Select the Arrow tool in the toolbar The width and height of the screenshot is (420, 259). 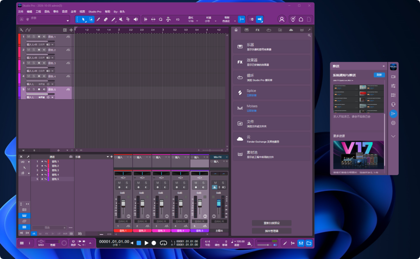click(83, 19)
